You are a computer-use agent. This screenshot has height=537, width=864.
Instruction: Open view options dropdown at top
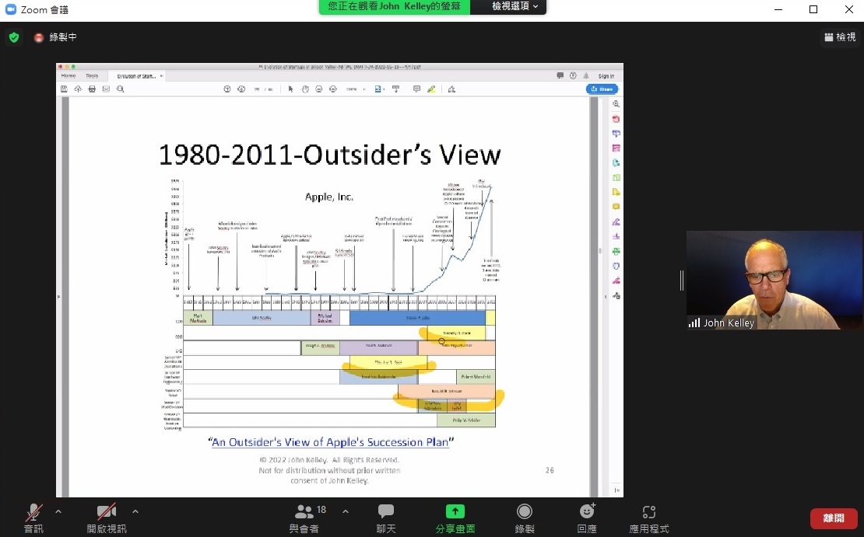pos(515,6)
